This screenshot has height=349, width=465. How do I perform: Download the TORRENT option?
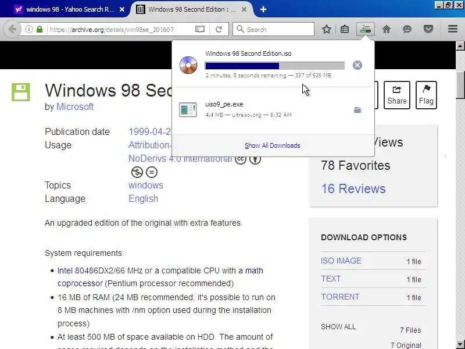(x=340, y=297)
